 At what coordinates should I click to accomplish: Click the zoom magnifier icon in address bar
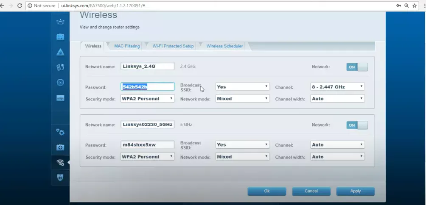406,6
